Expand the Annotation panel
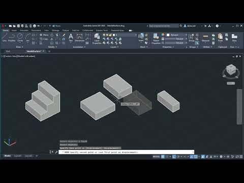Viewport: 244px width, 183px height. point(79,47)
